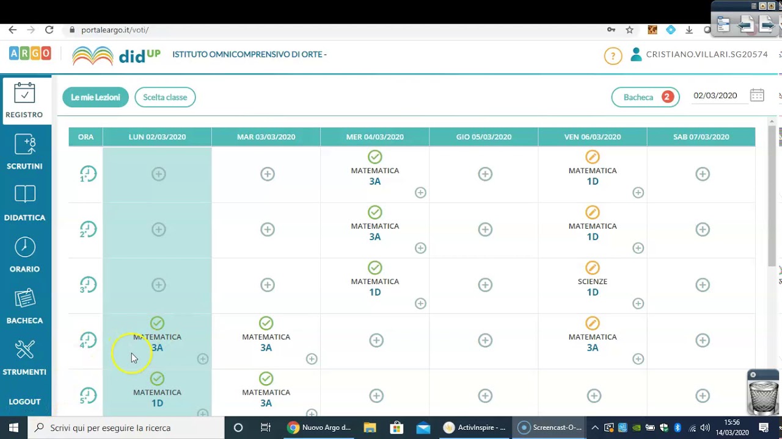The height and width of the screenshot is (439, 782).
Task: Add lesson Thursday 05/03 third hour
Action: pyautogui.click(x=485, y=285)
